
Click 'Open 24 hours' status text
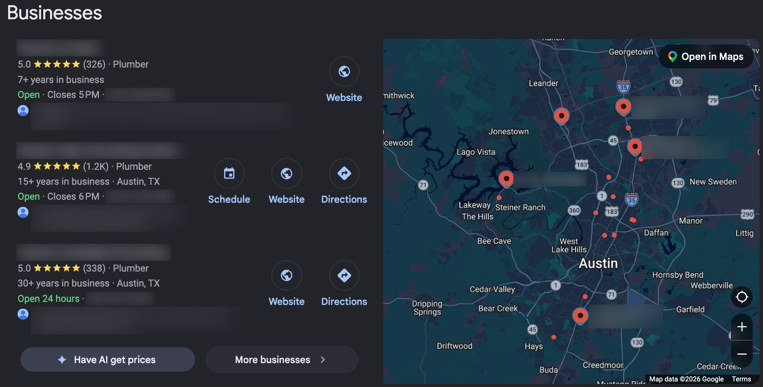(x=49, y=299)
